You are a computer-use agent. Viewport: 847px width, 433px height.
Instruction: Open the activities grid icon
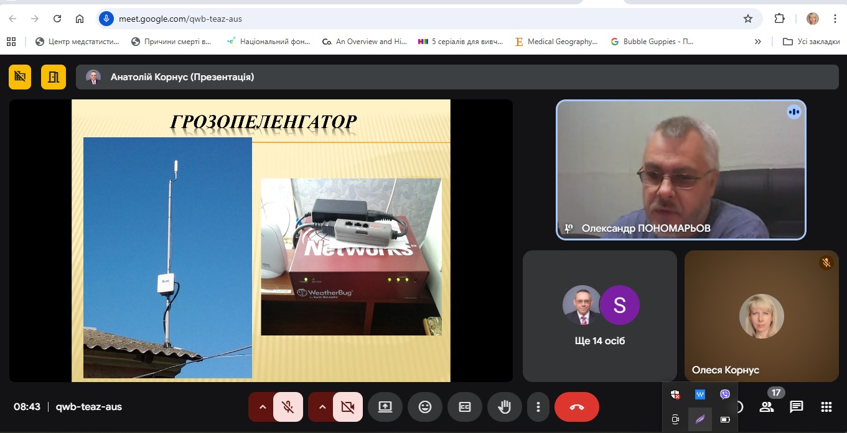pyautogui.click(x=826, y=407)
